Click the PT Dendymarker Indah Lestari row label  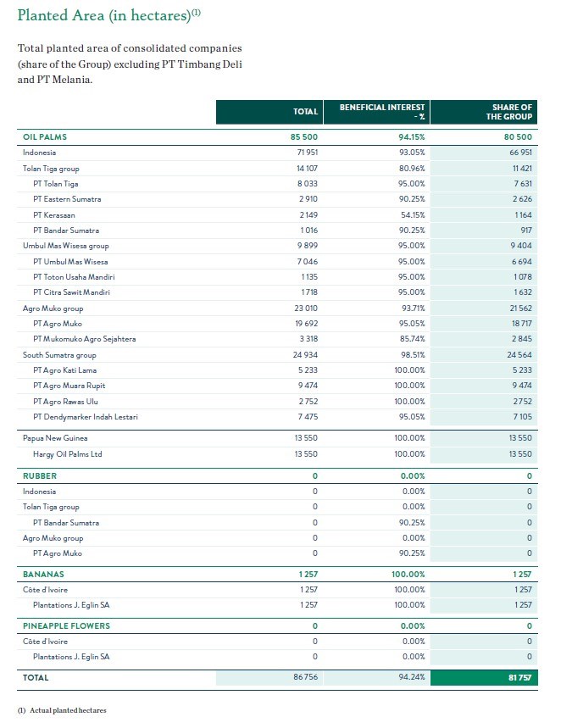coord(85,417)
